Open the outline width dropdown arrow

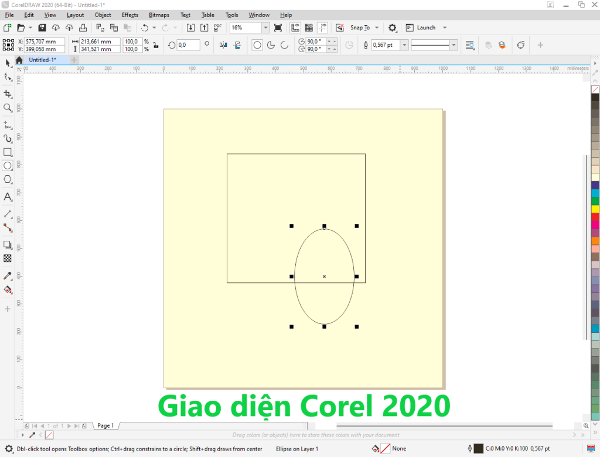coord(404,45)
